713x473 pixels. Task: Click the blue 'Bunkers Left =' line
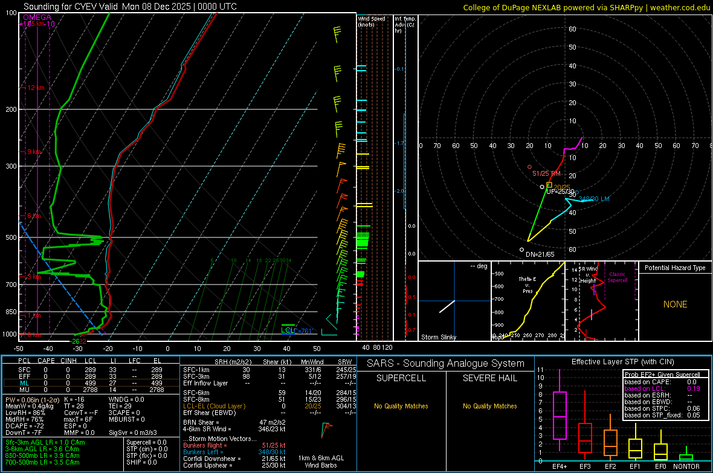(x=234, y=452)
